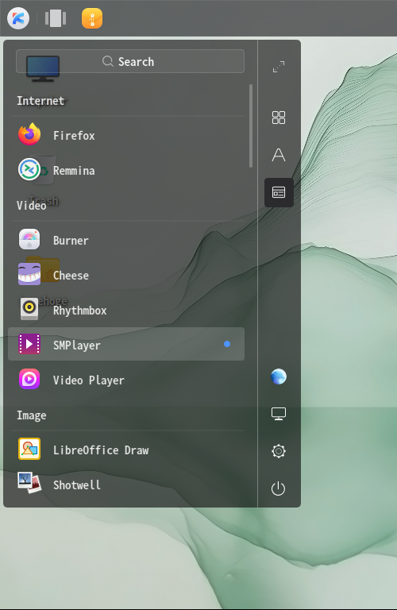Select the category list view
Image resolution: width=397 pixels, height=610 pixels.
(x=279, y=192)
